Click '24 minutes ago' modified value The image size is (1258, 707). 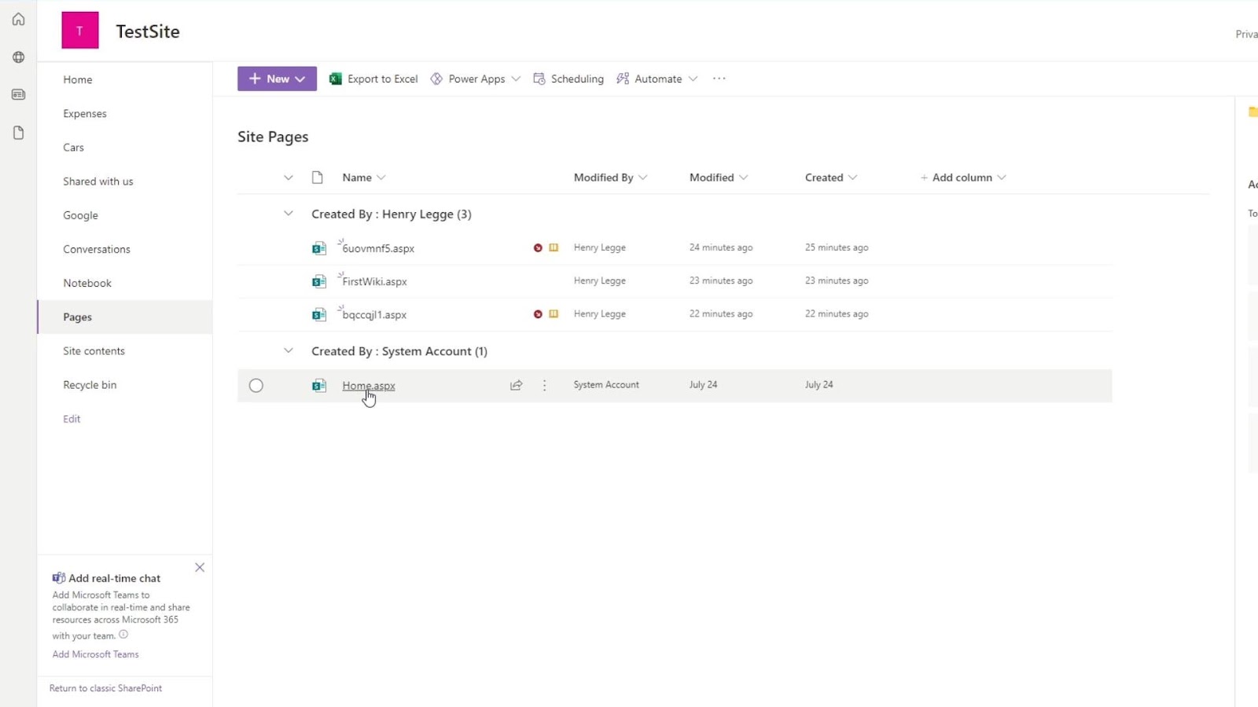click(x=721, y=247)
